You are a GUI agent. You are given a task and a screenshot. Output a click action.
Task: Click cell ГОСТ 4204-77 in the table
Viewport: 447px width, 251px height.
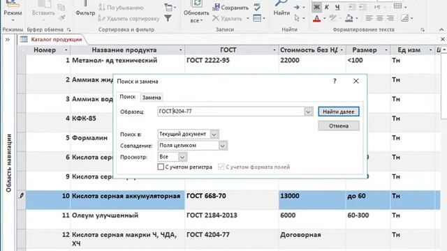point(231,240)
